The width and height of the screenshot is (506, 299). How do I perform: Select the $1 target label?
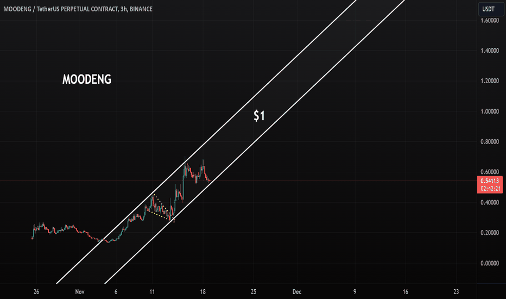(x=259, y=116)
